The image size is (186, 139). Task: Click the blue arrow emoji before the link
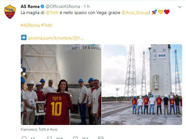[24, 38]
